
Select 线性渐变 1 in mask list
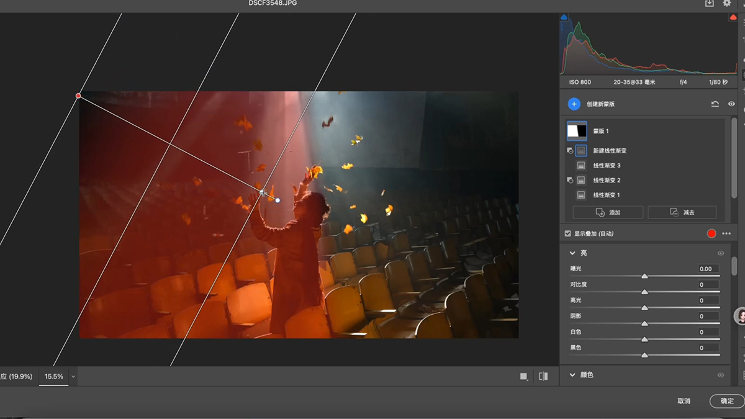606,195
